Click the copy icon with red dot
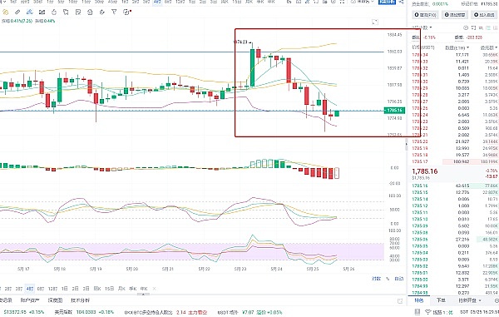This screenshot has width=499, height=317. pyautogui.click(x=127, y=12)
